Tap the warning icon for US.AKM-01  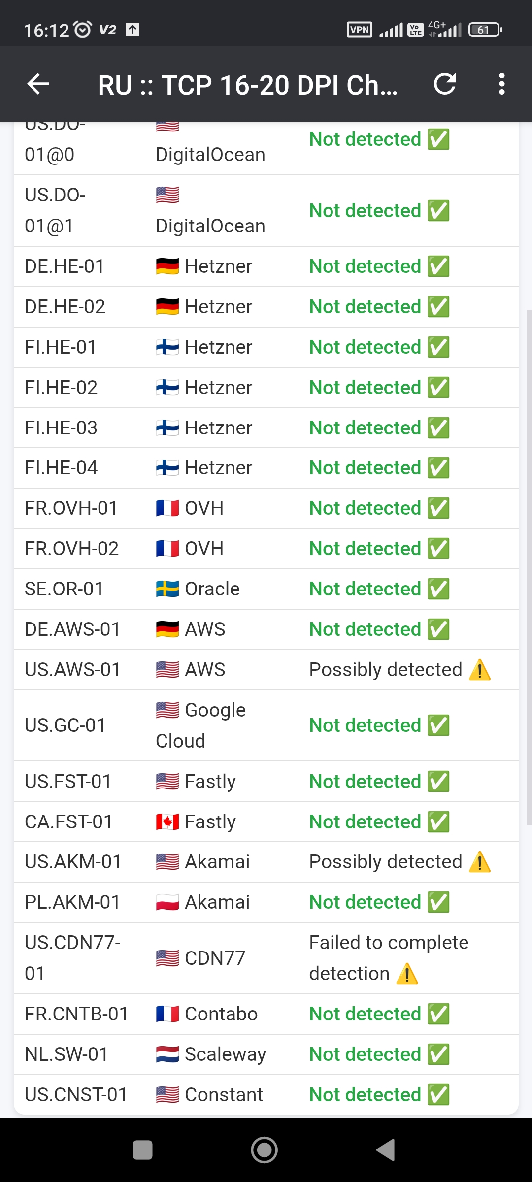pos(479,862)
